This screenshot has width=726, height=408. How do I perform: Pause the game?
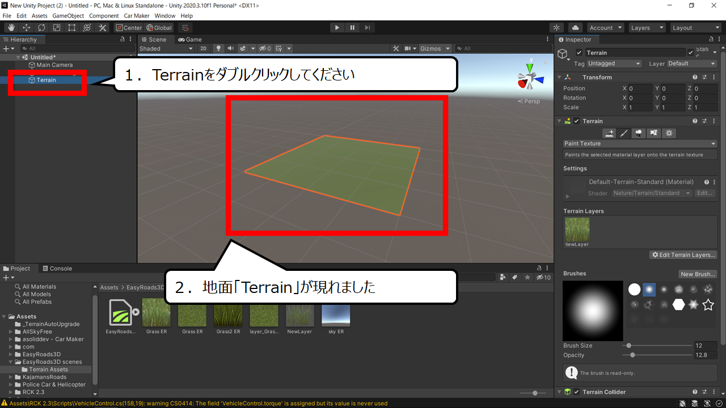pos(352,28)
